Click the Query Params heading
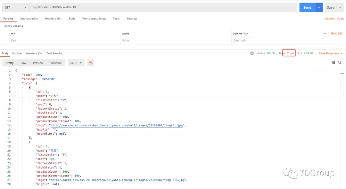The height and width of the screenshot is (189, 346). pos(13,26)
